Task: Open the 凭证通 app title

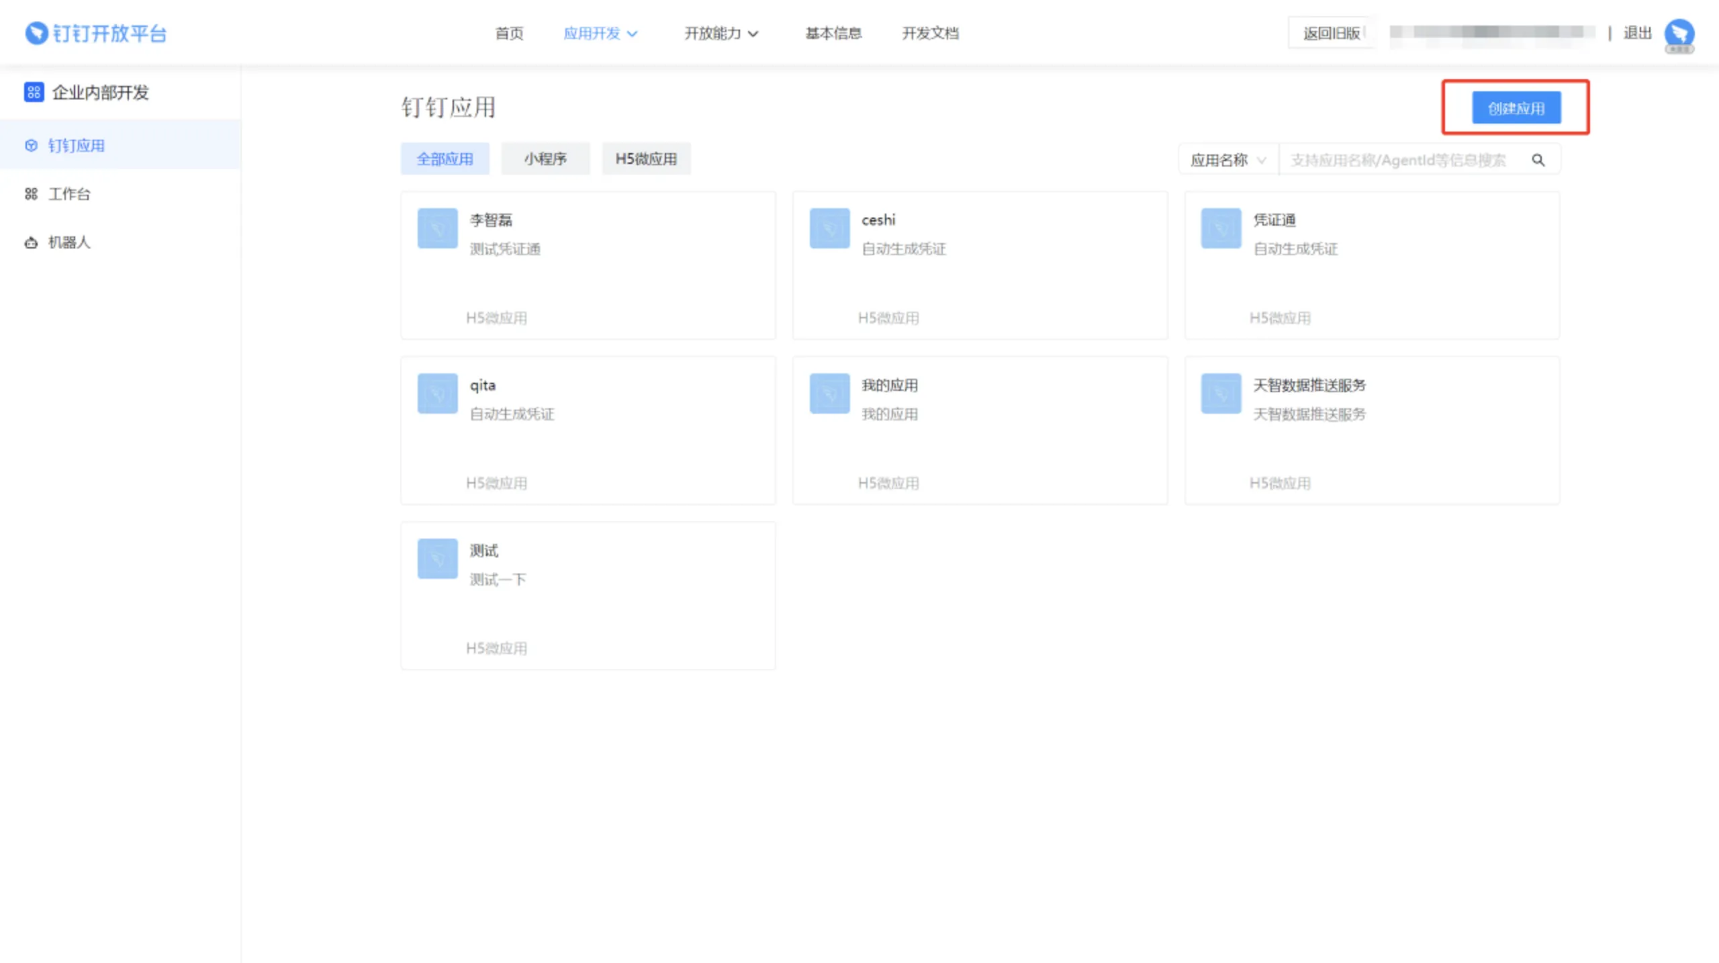Action: 1274,220
